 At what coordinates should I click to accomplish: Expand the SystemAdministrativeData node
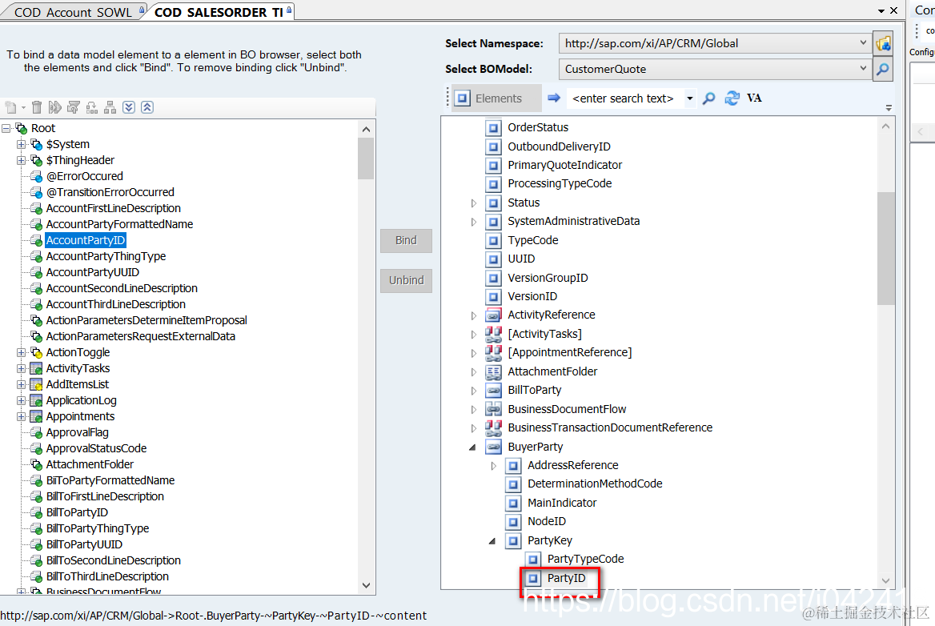point(473,222)
